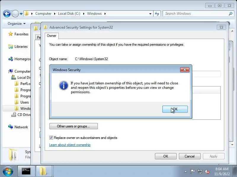
Task: Select Libraries in the navigation pane
Action: tap(21, 47)
